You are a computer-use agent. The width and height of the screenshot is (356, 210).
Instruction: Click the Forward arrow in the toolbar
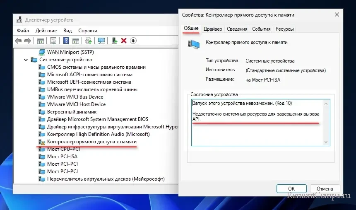coord(28,41)
